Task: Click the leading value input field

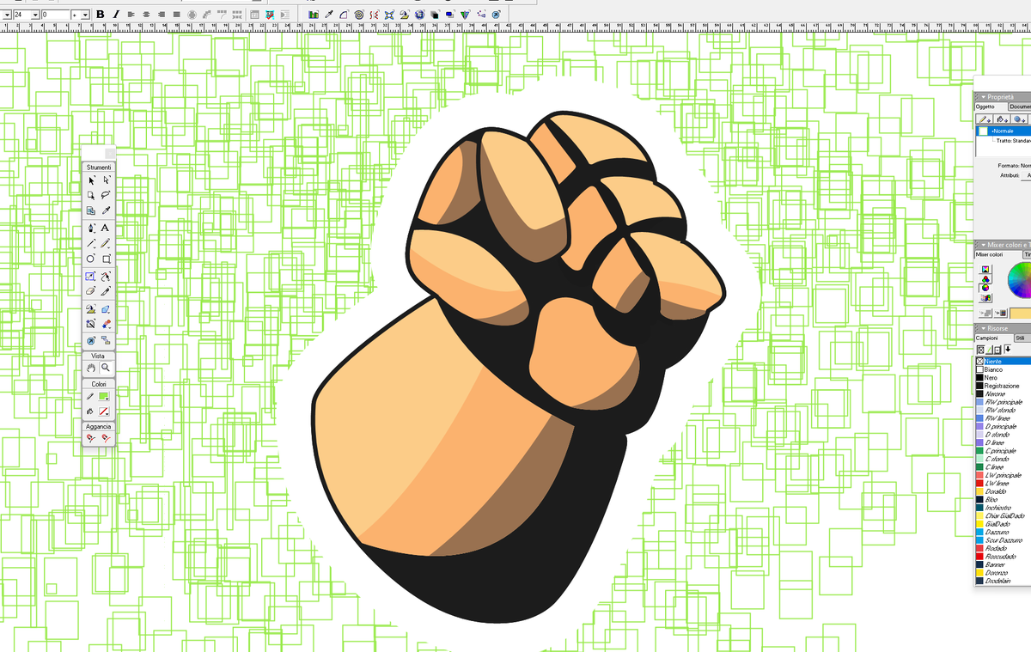Action: pos(56,15)
